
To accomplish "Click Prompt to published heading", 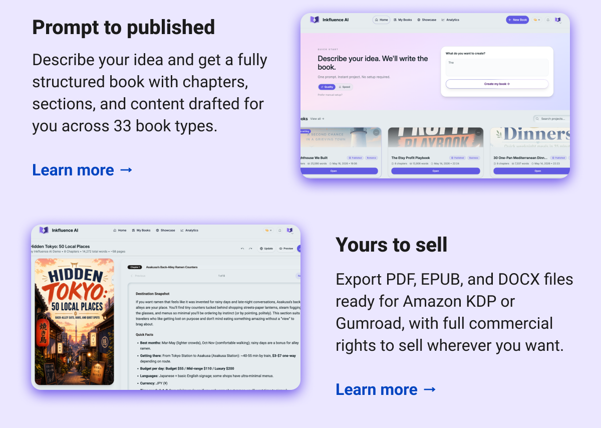I will (123, 27).
